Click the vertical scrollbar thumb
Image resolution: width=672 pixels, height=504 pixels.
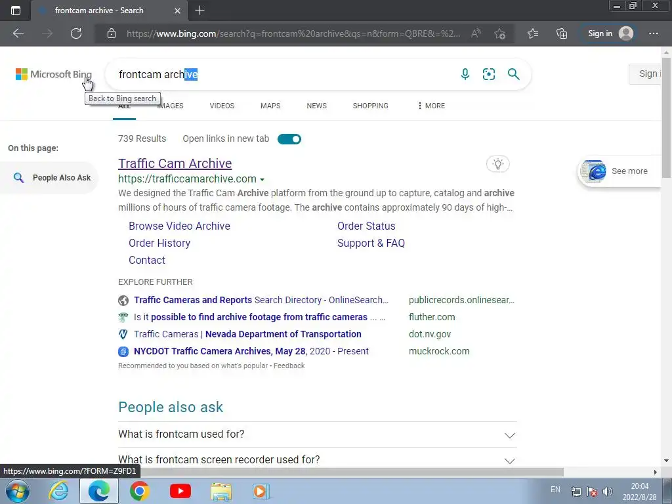click(666, 118)
